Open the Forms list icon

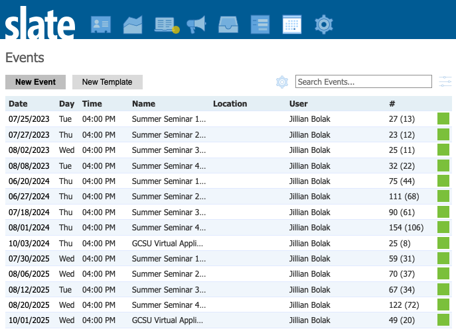coord(260,24)
